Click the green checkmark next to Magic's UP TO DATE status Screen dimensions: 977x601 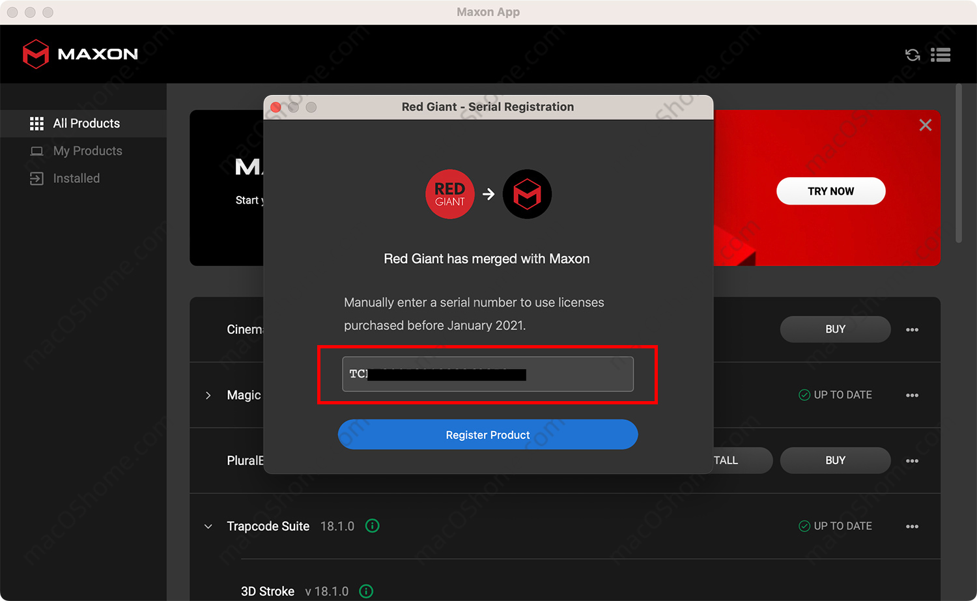point(803,395)
